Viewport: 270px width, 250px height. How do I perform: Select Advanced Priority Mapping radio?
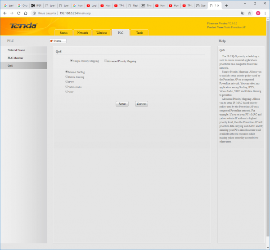coord(105,61)
